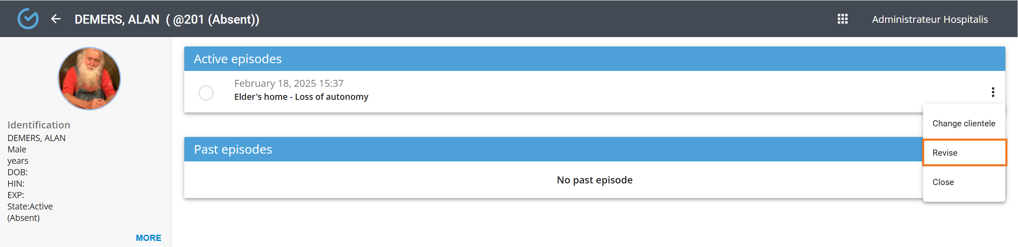Click the @201 (Absent) room label
1018x247 pixels.
216,20
